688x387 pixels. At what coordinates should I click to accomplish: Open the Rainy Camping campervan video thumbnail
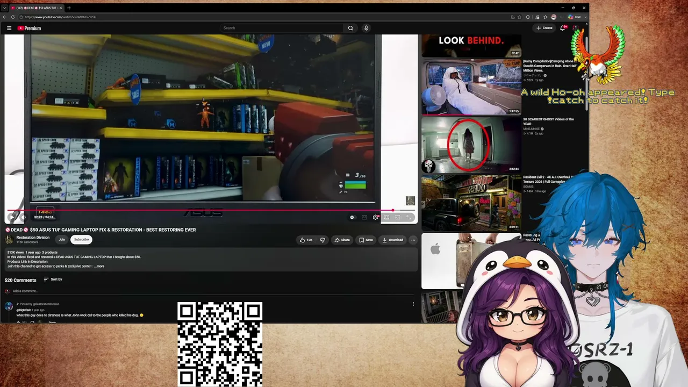click(x=471, y=87)
